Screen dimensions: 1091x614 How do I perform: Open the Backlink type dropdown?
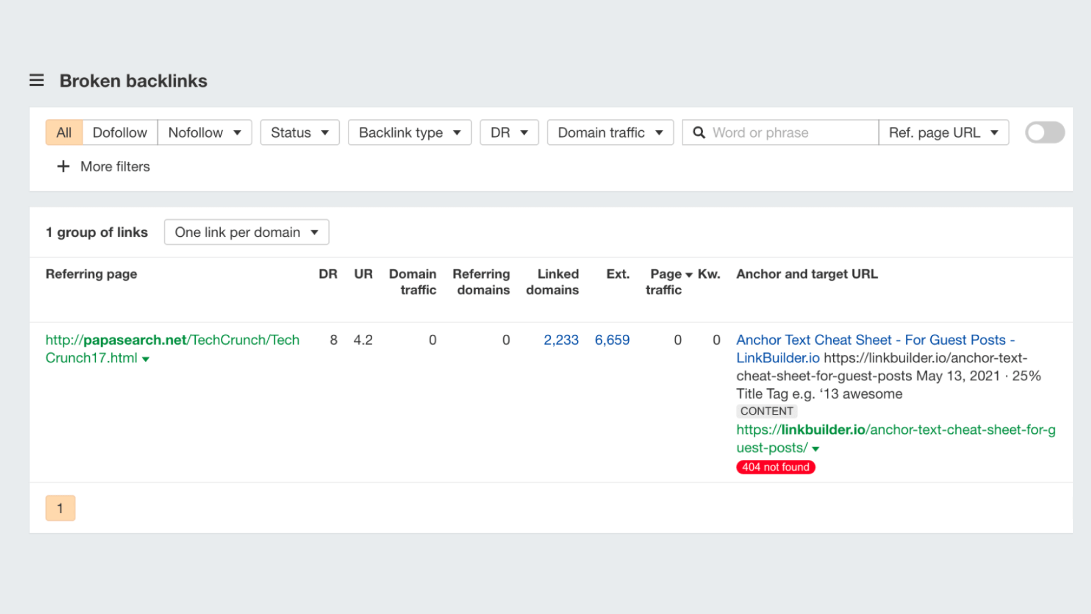coord(409,132)
